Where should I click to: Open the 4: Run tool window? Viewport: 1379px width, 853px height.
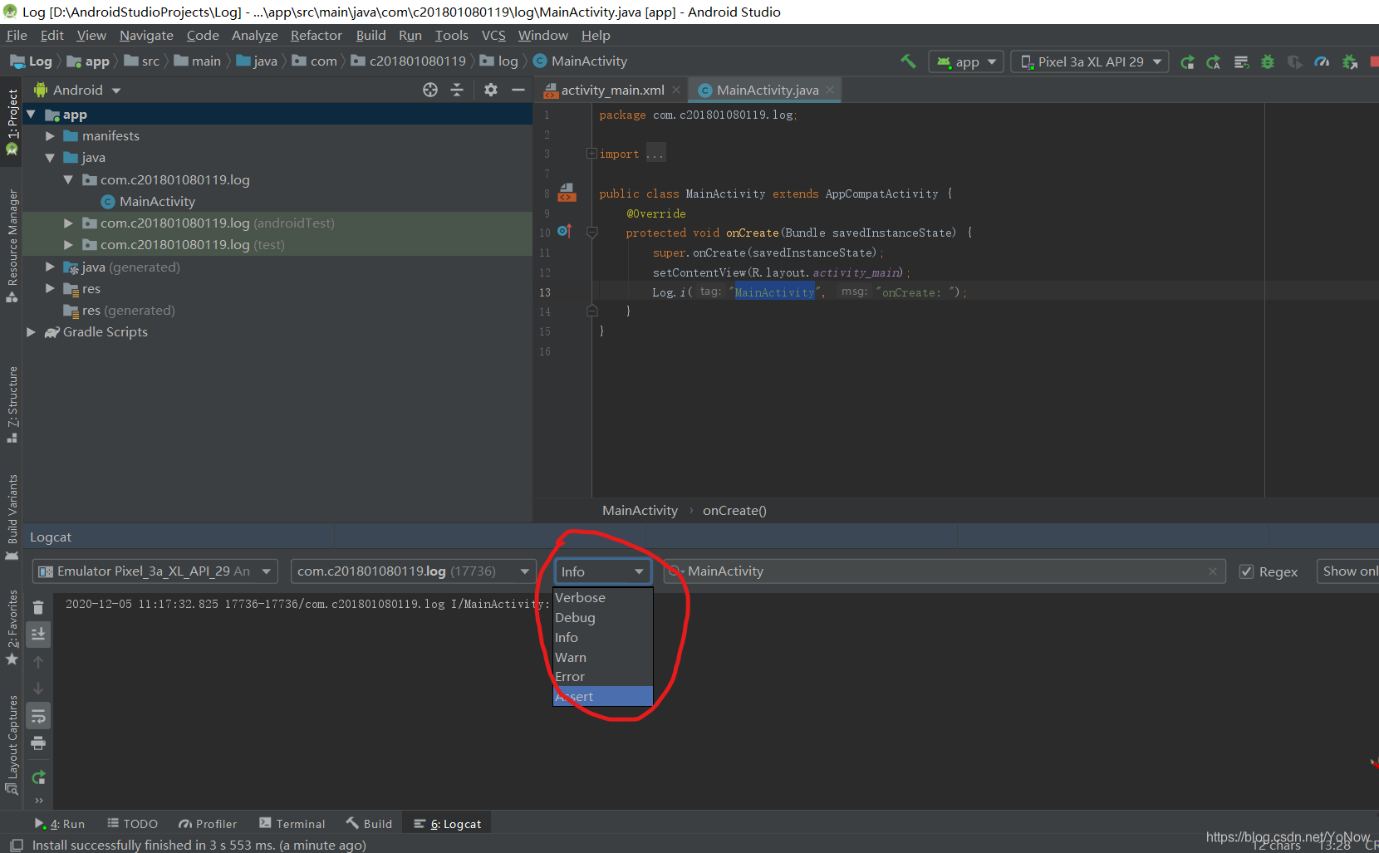59,824
